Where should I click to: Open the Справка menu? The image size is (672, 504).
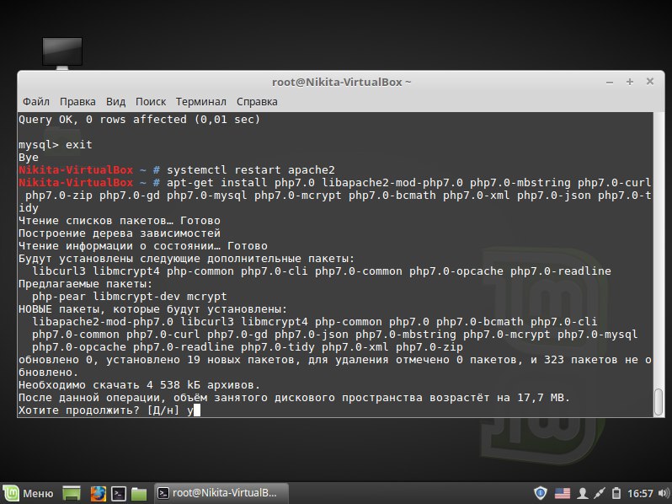pyautogui.click(x=257, y=102)
